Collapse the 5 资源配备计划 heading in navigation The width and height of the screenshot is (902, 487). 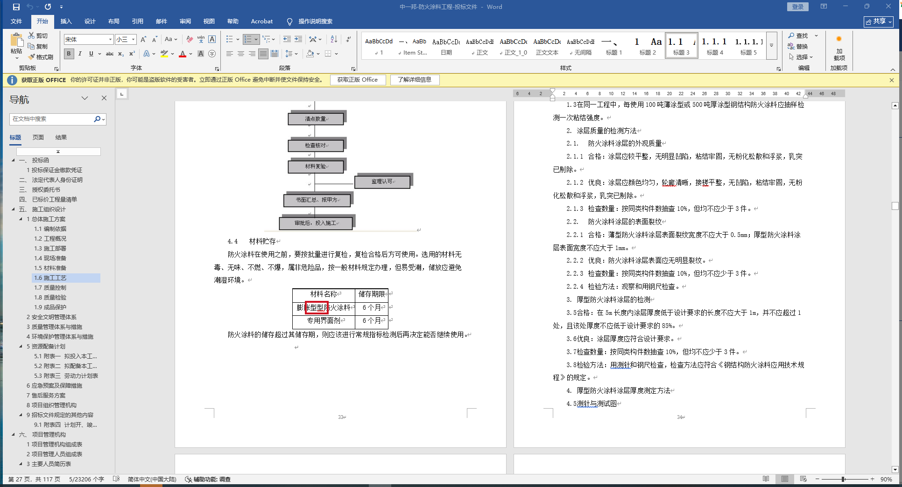pos(21,346)
